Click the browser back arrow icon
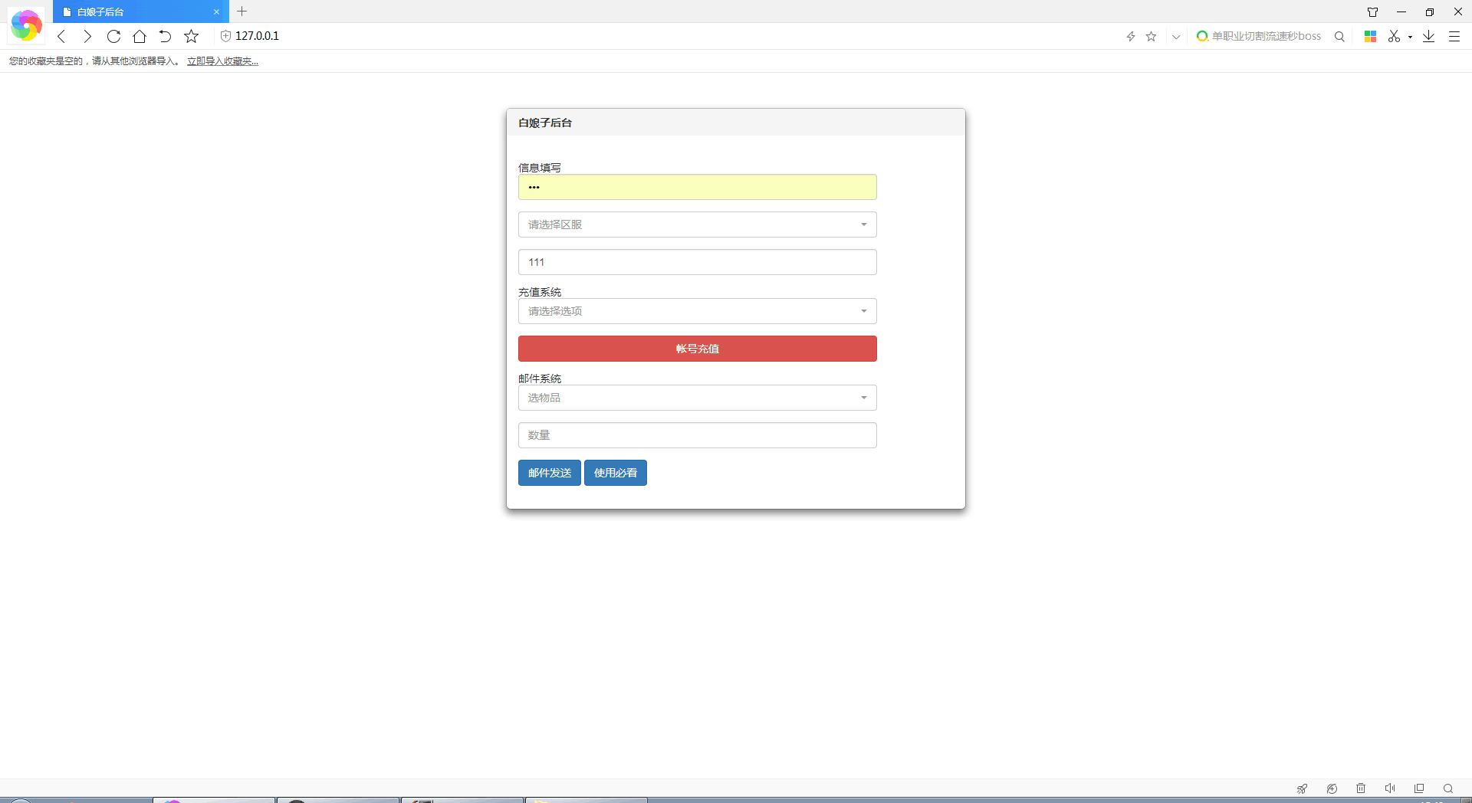 [62, 36]
